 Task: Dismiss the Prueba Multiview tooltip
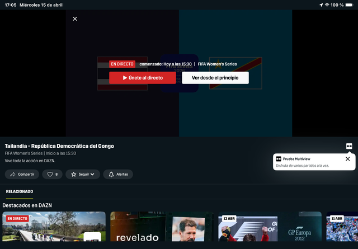[347, 159]
